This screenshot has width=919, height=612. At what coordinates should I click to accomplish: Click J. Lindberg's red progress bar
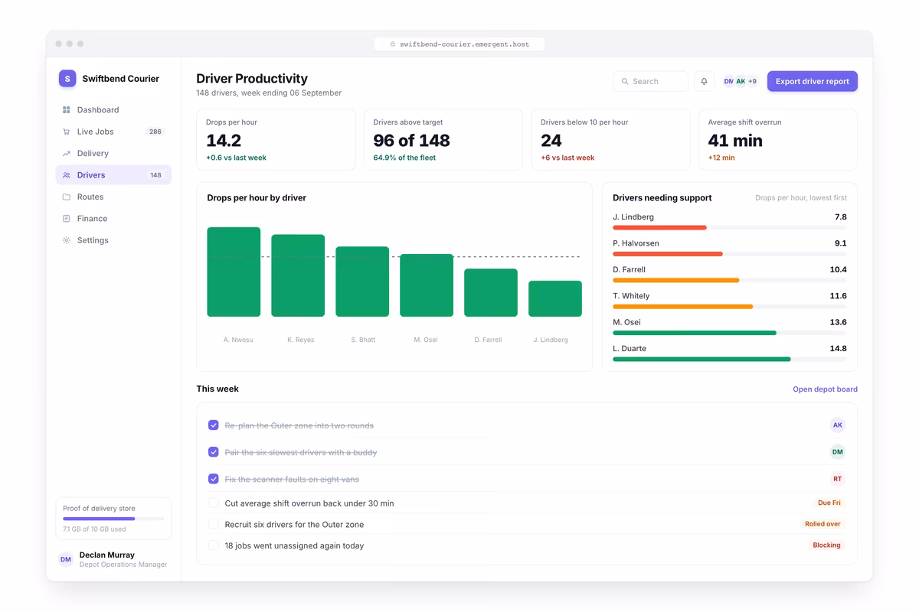(659, 227)
